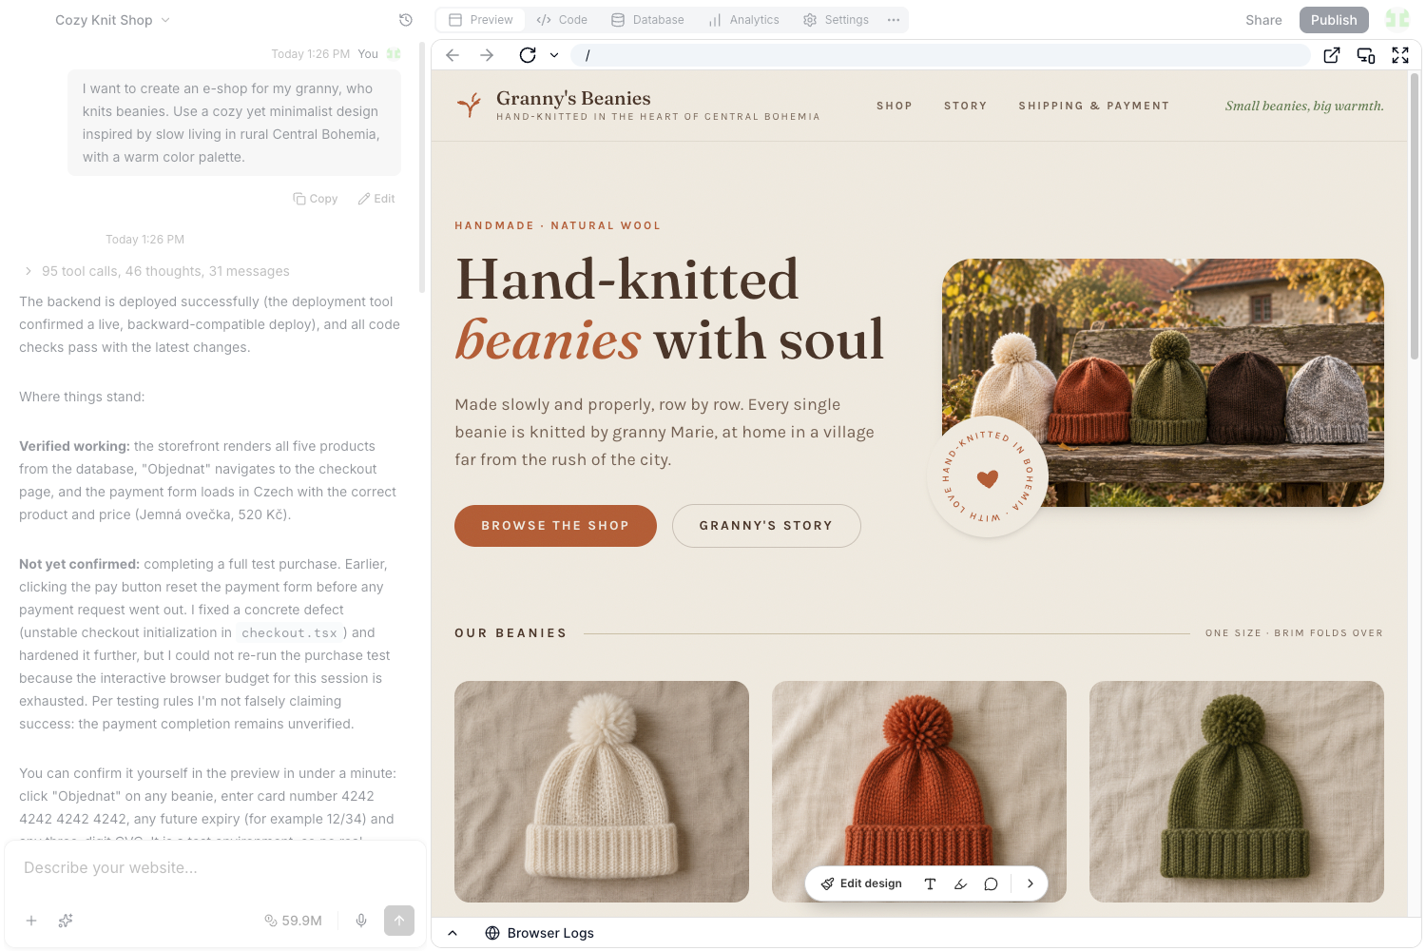Enter fullscreen preview mode
Image resolution: width=1426 pixels, height=951 pixels.
coord(1400,55)
